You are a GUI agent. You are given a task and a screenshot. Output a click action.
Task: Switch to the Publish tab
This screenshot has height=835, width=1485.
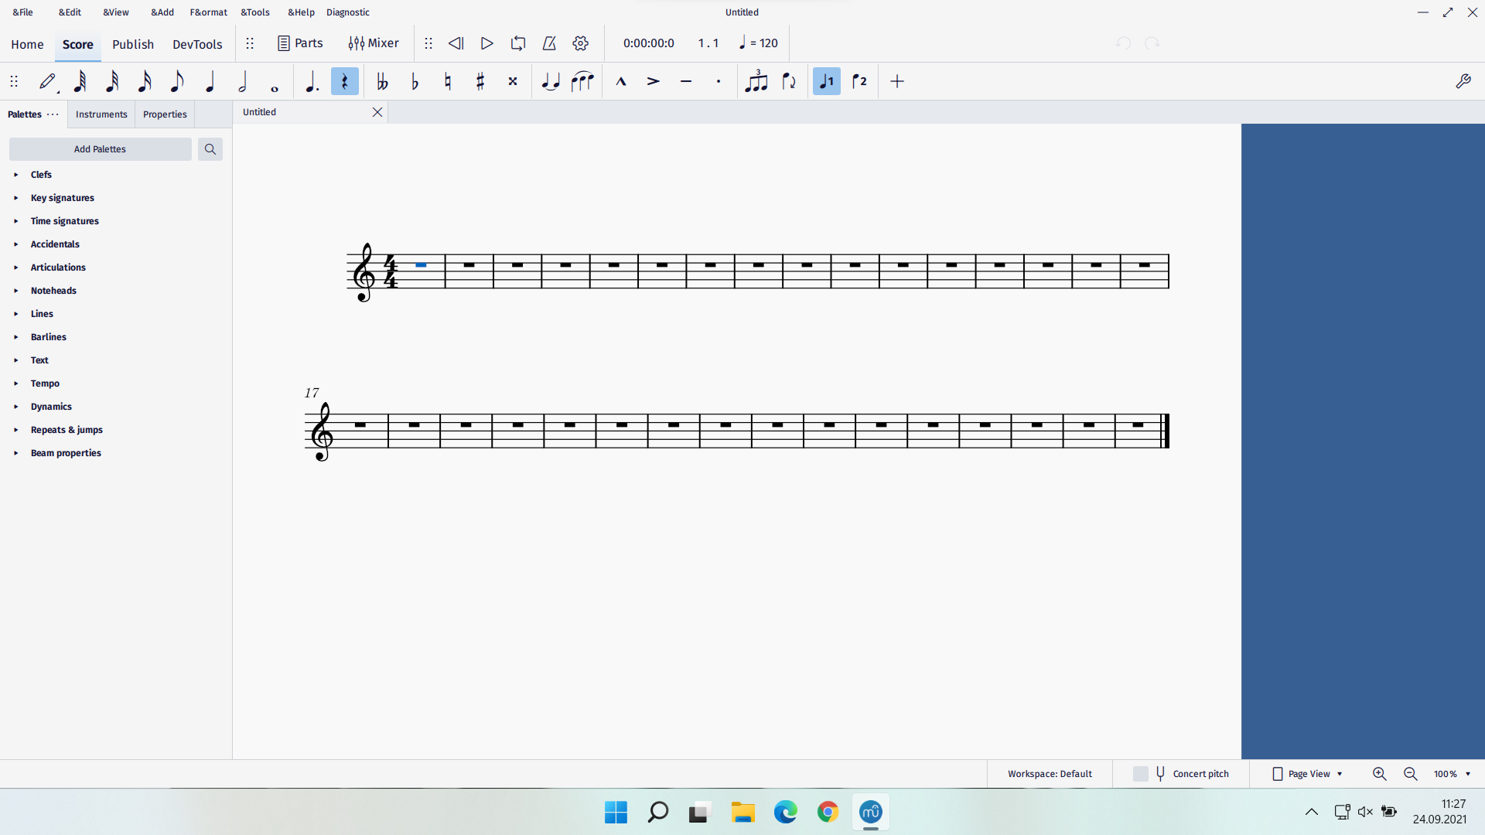pyautogui.click(x=132, y=44)
